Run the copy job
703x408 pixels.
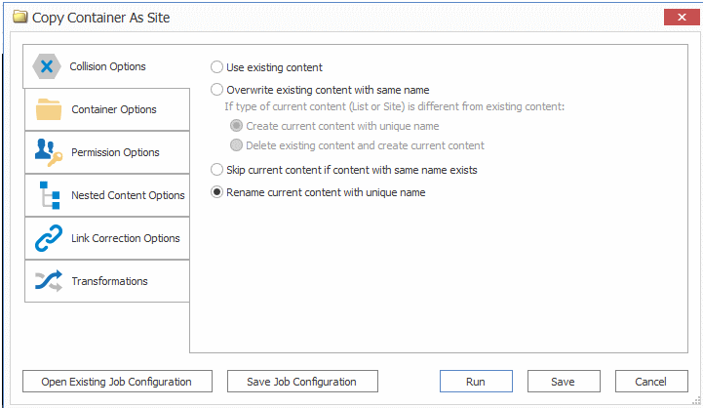coord(476,382)
